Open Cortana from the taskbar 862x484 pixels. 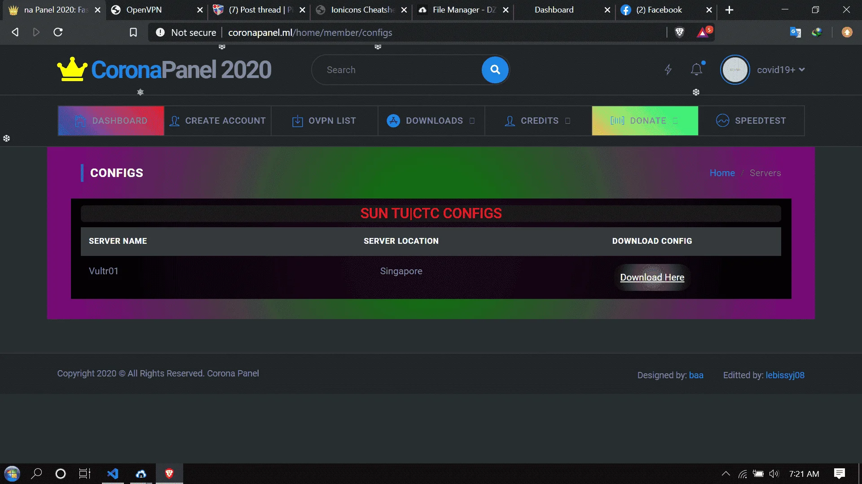click(x=60, y=474)
